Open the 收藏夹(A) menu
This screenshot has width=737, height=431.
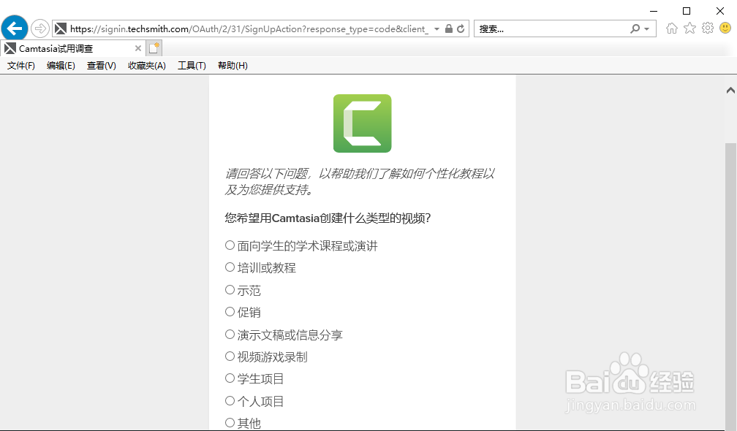point(147,66)
